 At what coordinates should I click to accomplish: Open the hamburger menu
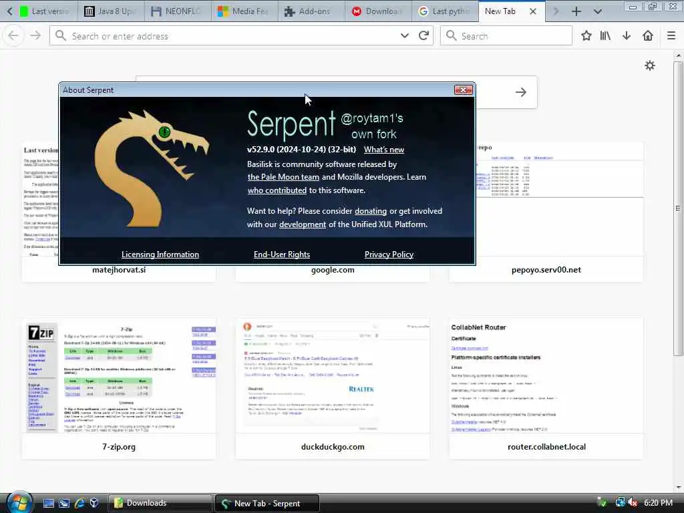[671, 36]
